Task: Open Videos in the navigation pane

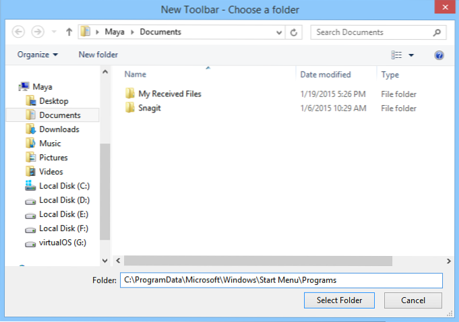Action: [51, 172]
